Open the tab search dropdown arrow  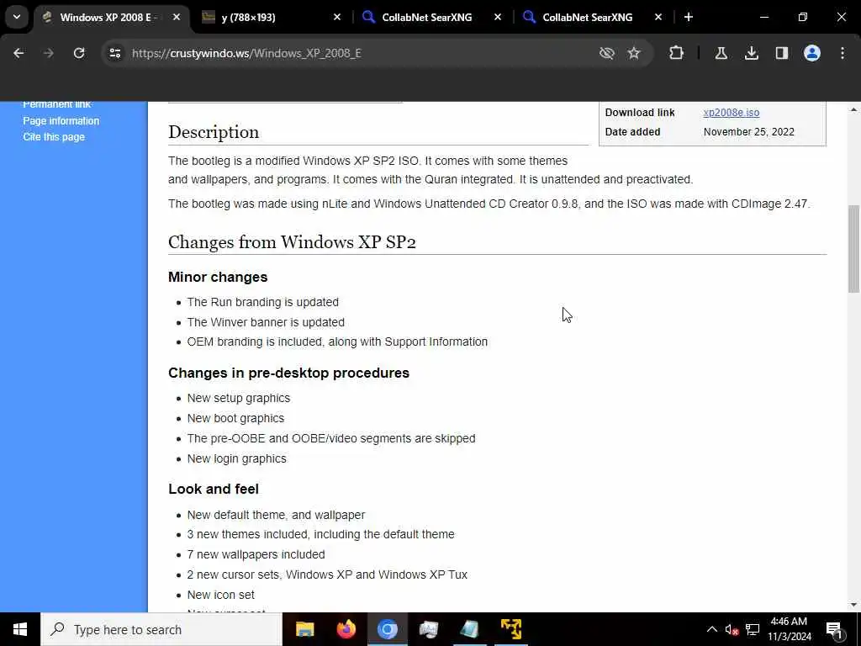tap(17, 17)
